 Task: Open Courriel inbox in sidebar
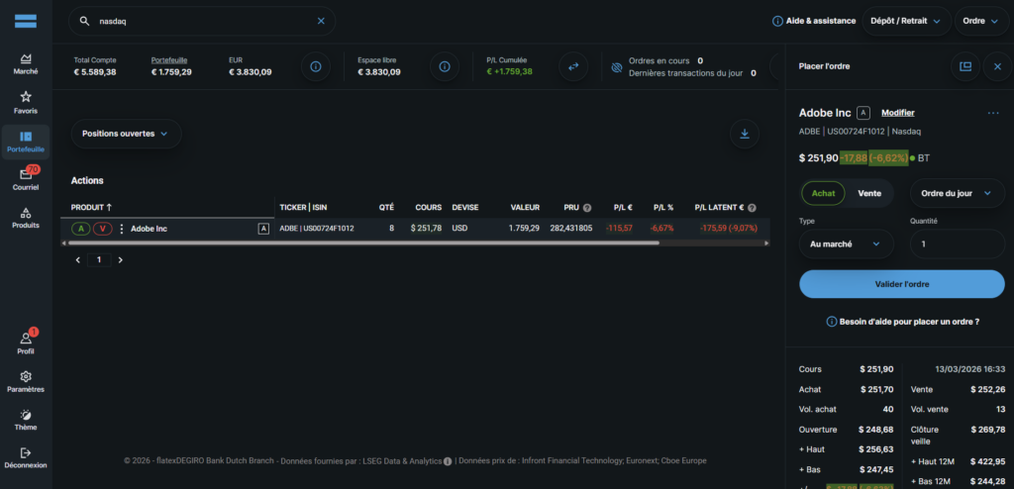coord(26,179)
